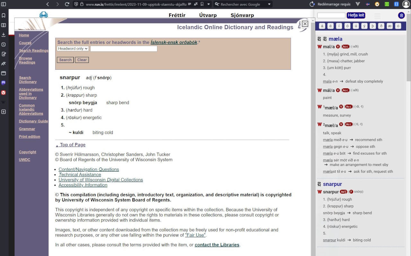
Task: Click the Wiktionary W icon beside mal/a
Action: pos(319,47)
